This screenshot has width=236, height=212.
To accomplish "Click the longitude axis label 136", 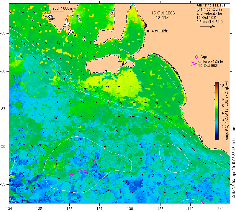I will [69, 208].
